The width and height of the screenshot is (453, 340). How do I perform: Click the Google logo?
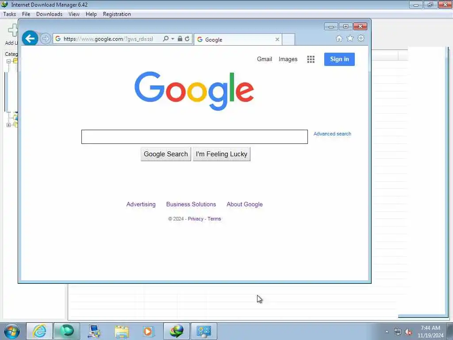[x=194, y=91]
